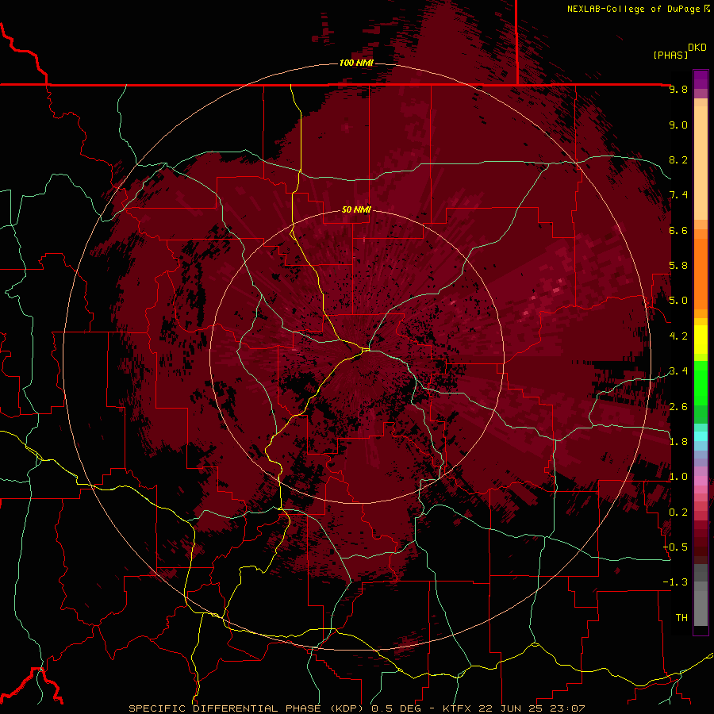Click the 2.6 legend value

(x=678, y=407)
